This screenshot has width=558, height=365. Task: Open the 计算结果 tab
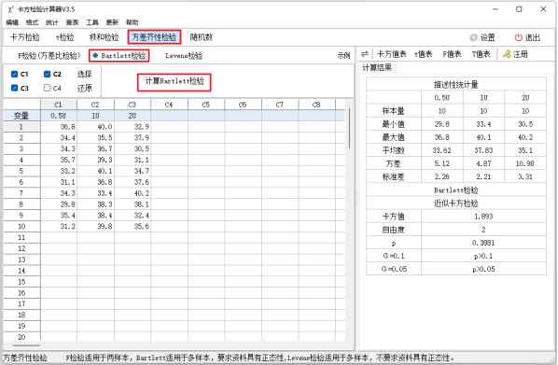(377, 67)
